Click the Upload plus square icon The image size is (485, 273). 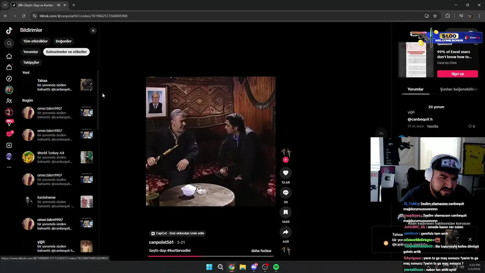coord(9,145)
